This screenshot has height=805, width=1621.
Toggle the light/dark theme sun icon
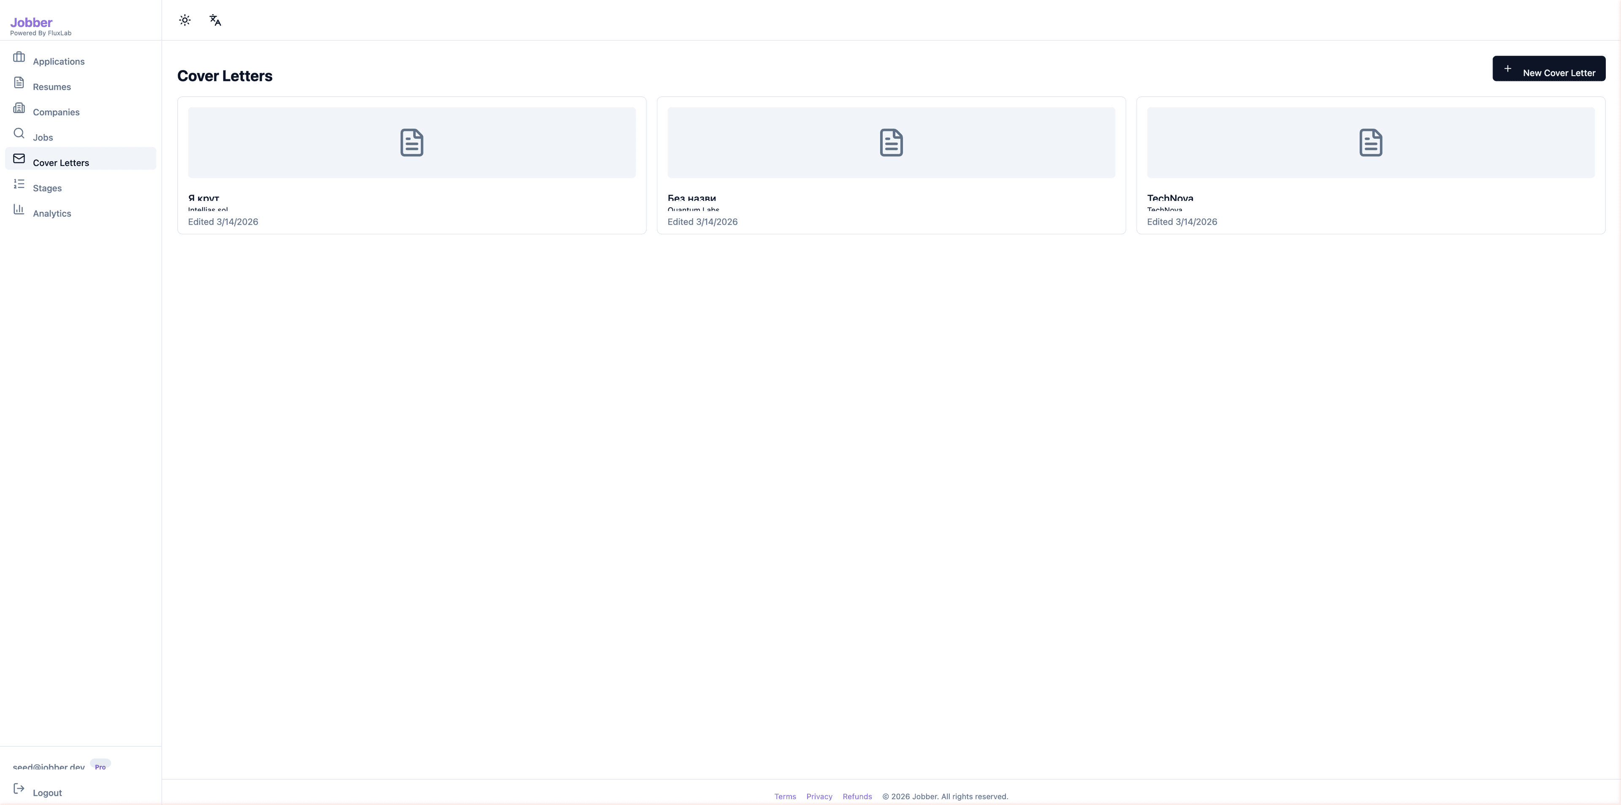tap(184, 20)
